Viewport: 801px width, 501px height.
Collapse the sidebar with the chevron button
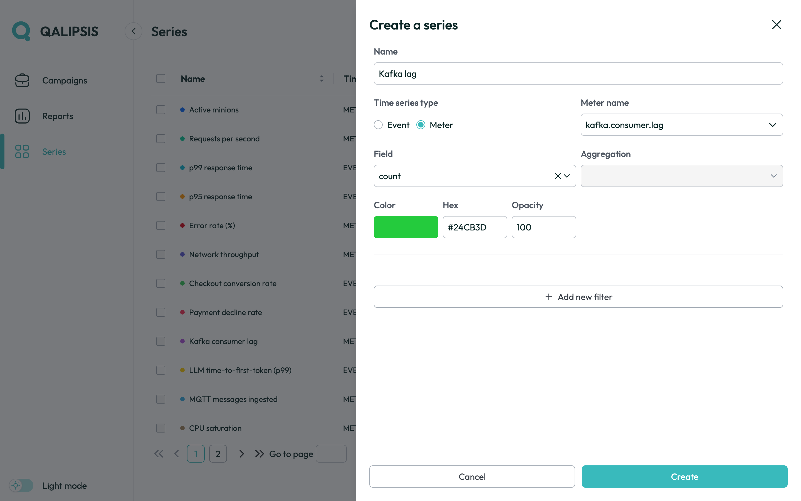tap(133, 31)
